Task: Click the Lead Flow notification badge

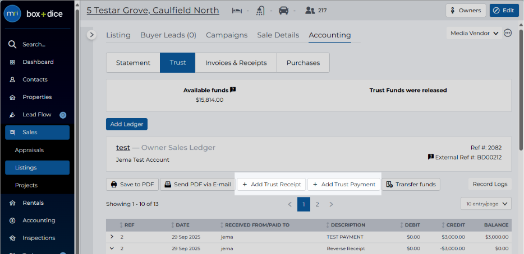Action: (x=63, y=115)
